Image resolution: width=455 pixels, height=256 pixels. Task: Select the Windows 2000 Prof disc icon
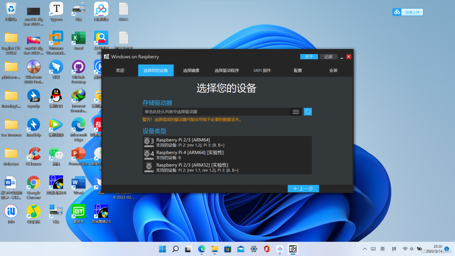point(34,71)
